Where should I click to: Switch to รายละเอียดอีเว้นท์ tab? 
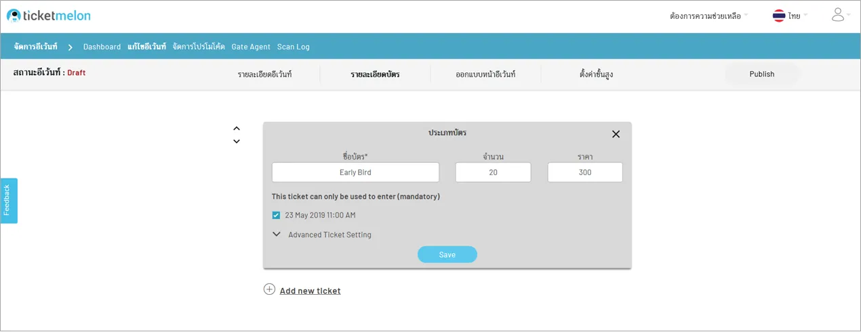tap(264, 74)
